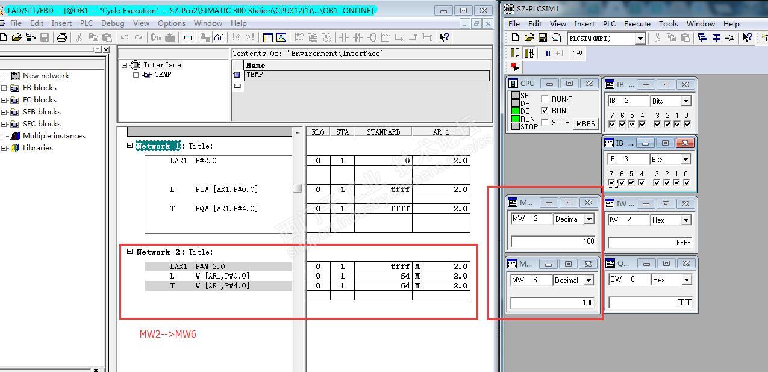Toggle RUN checkbox in CPU window
Image resolution: width=768 pixels, height=372 pixels.
tap(545, 111)
